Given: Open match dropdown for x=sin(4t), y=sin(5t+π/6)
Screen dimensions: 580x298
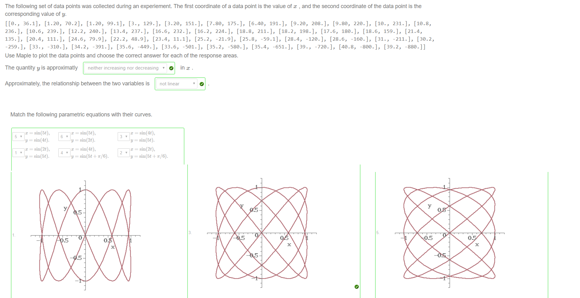Looking at the screenshot, I should (x=64, y=153).
